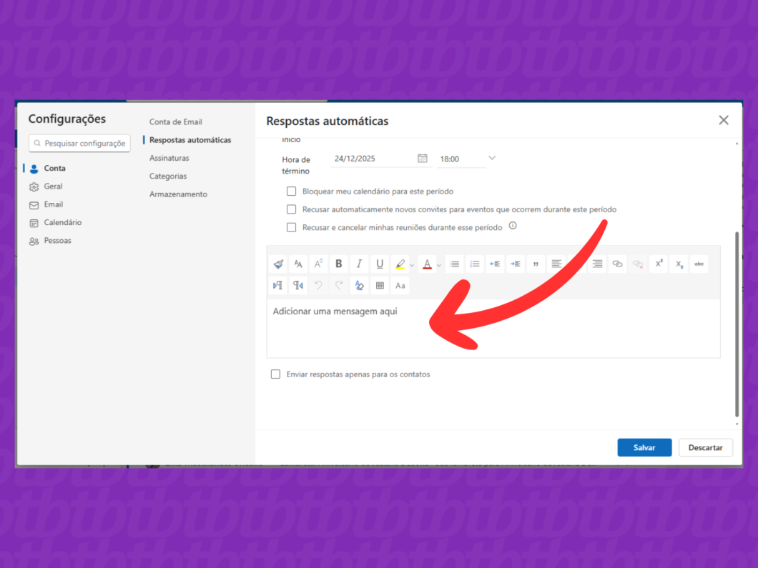
Task: Insert a table into the message
Action: point(380,285)
